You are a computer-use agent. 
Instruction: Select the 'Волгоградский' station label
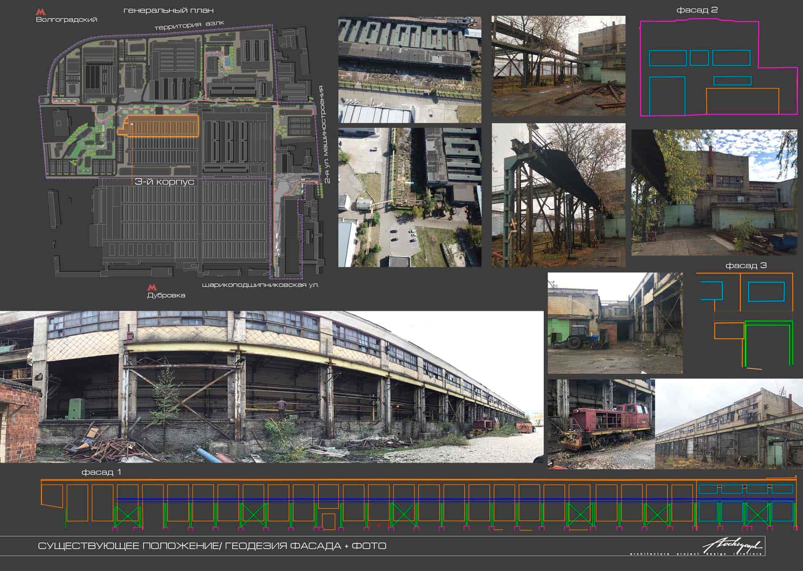tap(66, 20)
